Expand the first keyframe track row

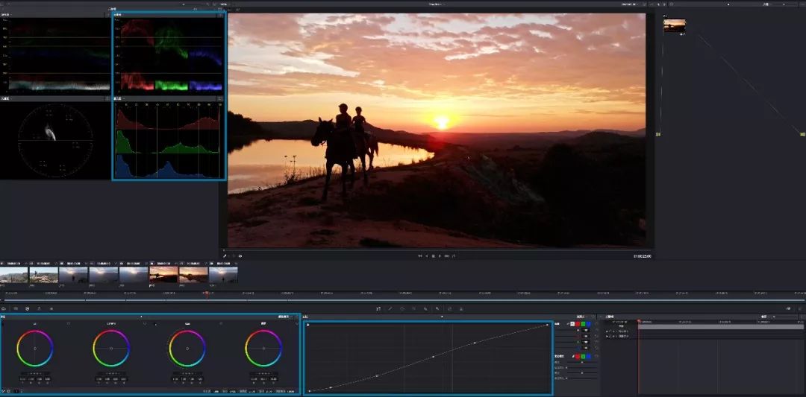(607, 330)
